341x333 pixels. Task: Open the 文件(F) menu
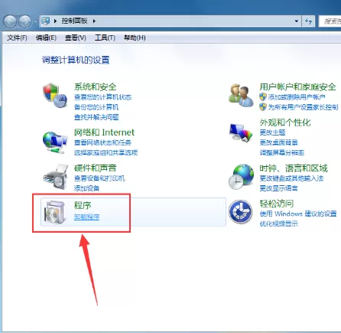(x=17, y=38)
